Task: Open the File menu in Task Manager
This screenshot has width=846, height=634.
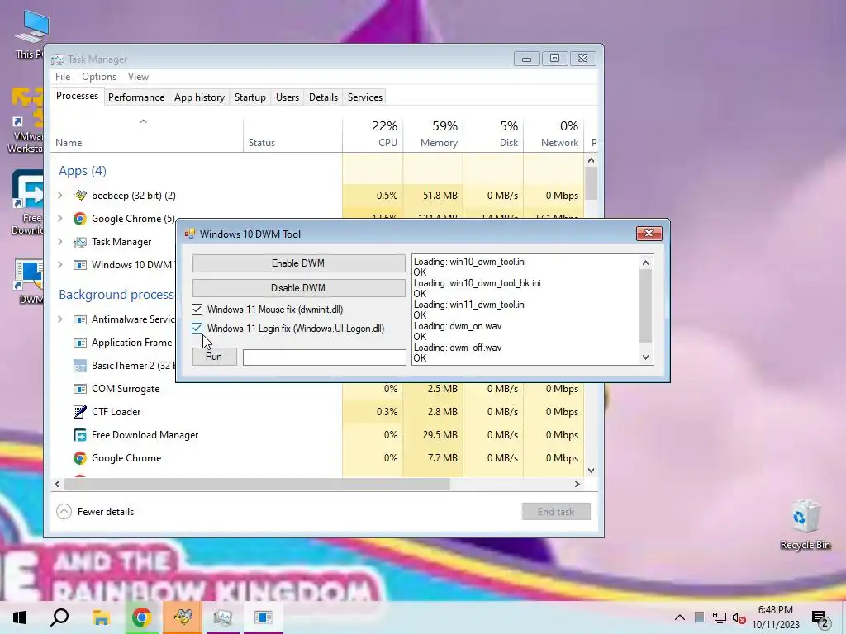Action: click(63, 77)
